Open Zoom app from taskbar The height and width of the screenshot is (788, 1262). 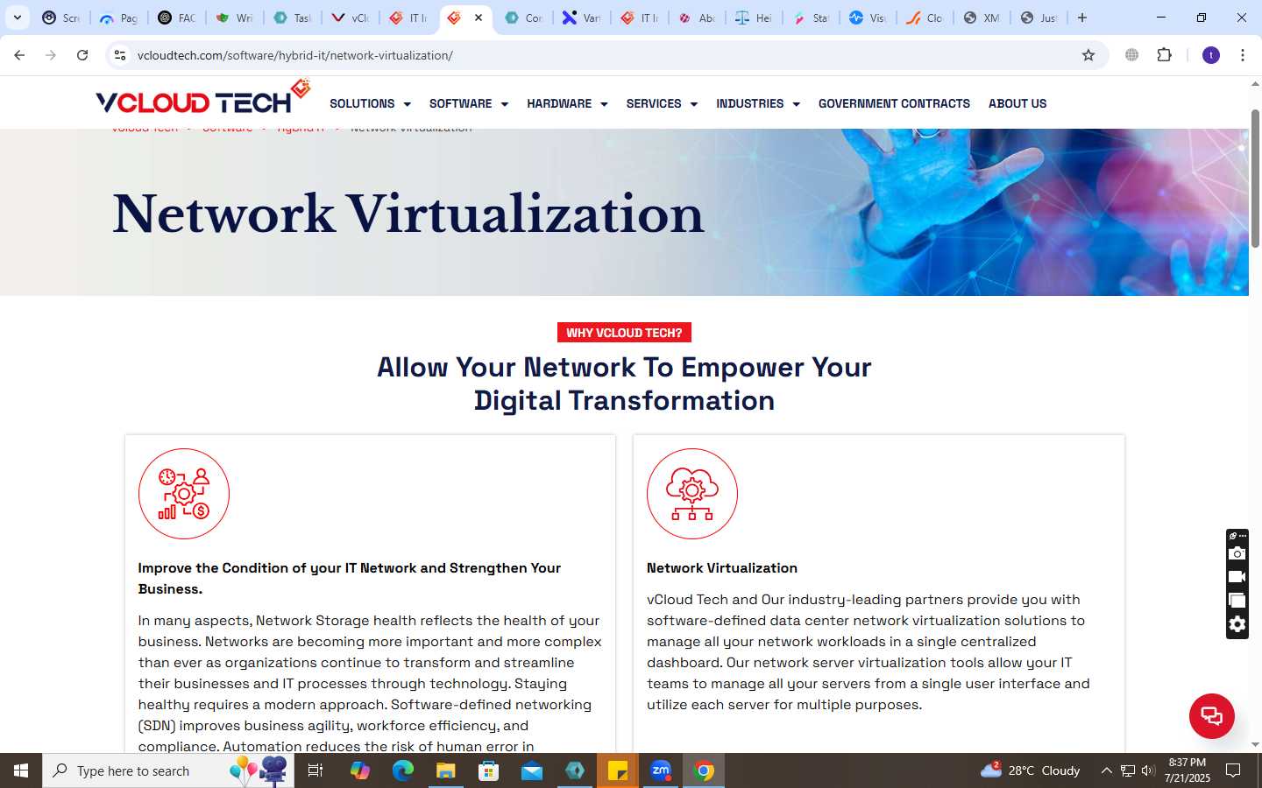pos(661,770)
